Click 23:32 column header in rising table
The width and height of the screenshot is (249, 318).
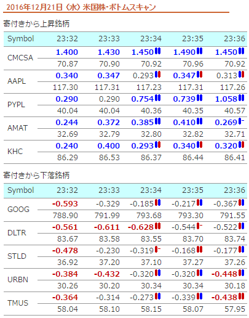tap(67, 39)
